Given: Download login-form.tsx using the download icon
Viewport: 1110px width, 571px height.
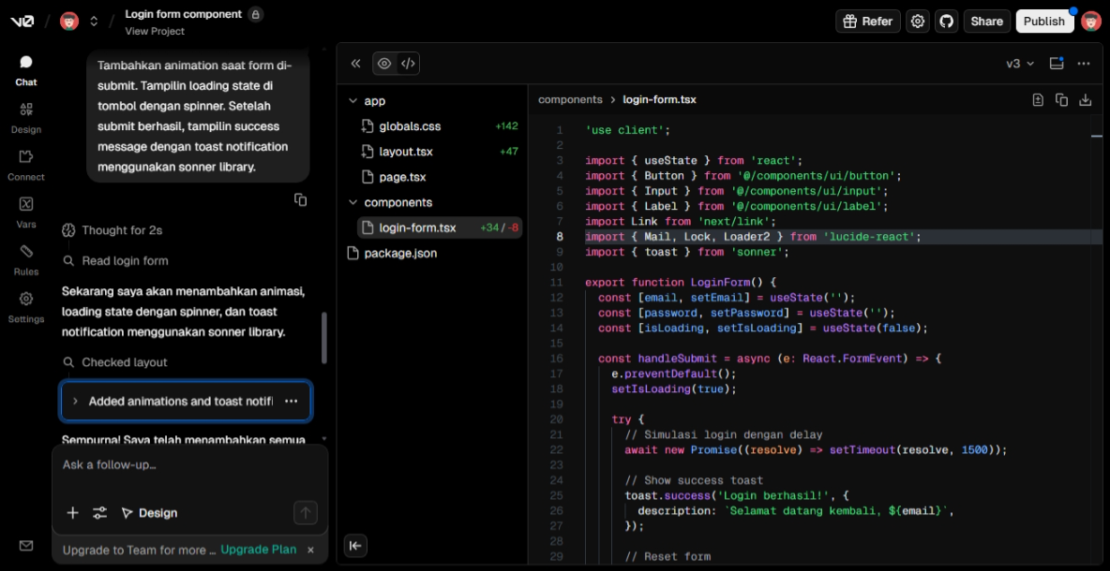Looking at the screenshot, I should (x=1086, y=97).
